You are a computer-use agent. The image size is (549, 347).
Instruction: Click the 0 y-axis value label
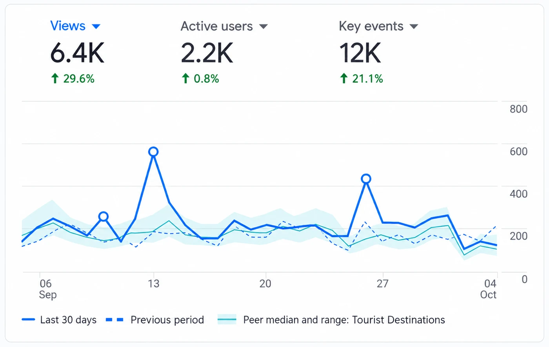pyautogui.click(x=524, y=279)
